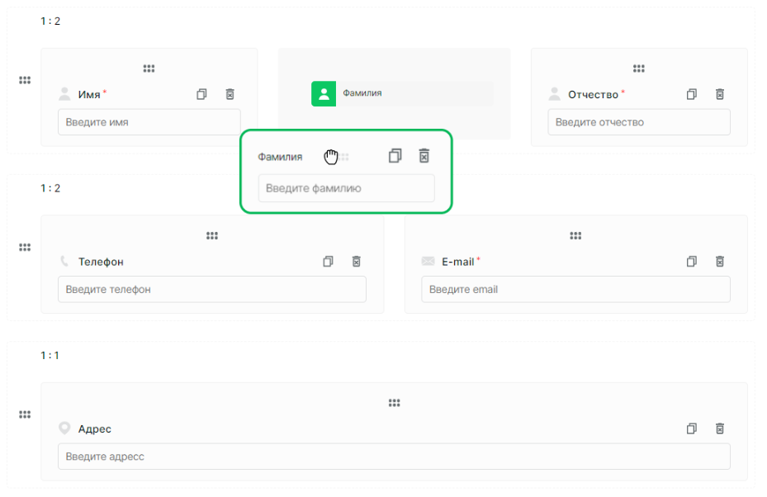Click into the Введите email input
The width and height of the screenshot is (767, 497).
575,289
